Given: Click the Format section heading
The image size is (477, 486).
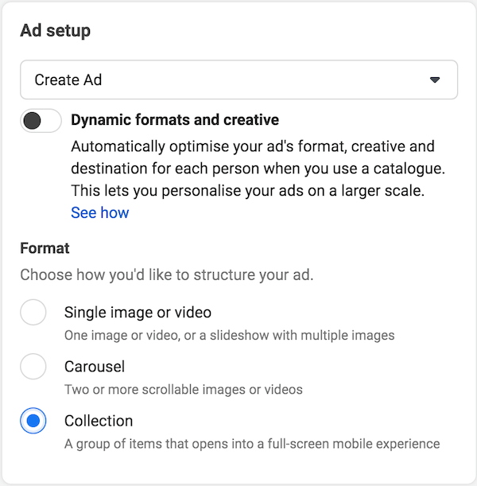Looking at the screenshot, I should [x=45, y=248].
